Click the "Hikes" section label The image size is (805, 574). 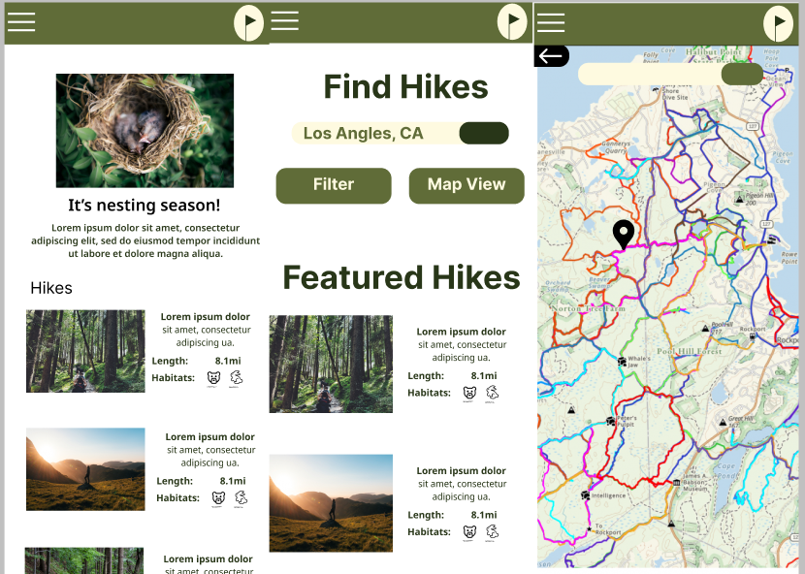pos(51,288)
